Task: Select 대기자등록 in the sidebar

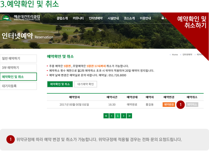Action: click(x=18, y=86)
